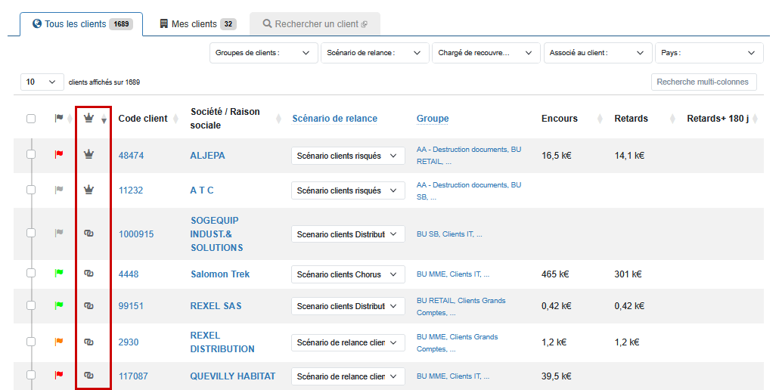779x390 pixels.
Task: Click the Recherche multi-colonnes search field
Action: point(704,82)
